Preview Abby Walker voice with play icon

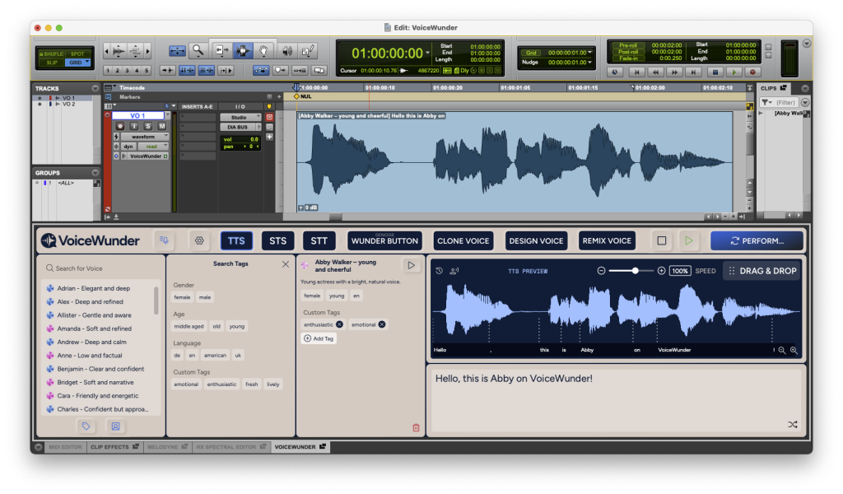[412, 265]
